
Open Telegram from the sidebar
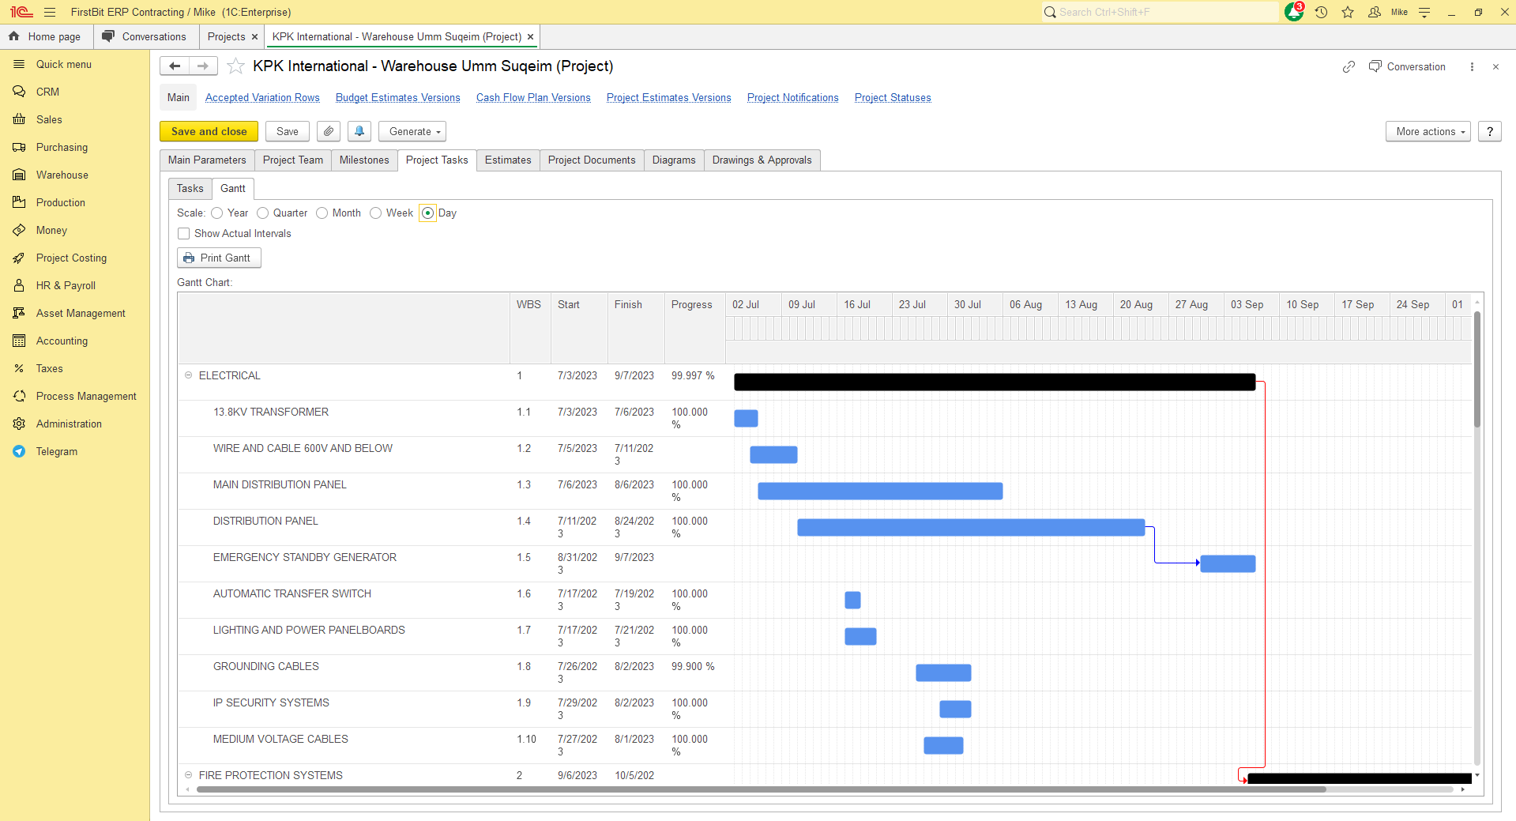click(57, 451)
